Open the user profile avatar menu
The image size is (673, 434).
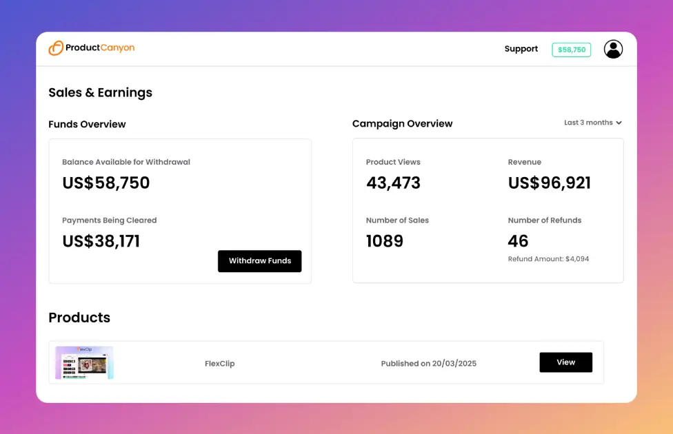click(613, 49)
